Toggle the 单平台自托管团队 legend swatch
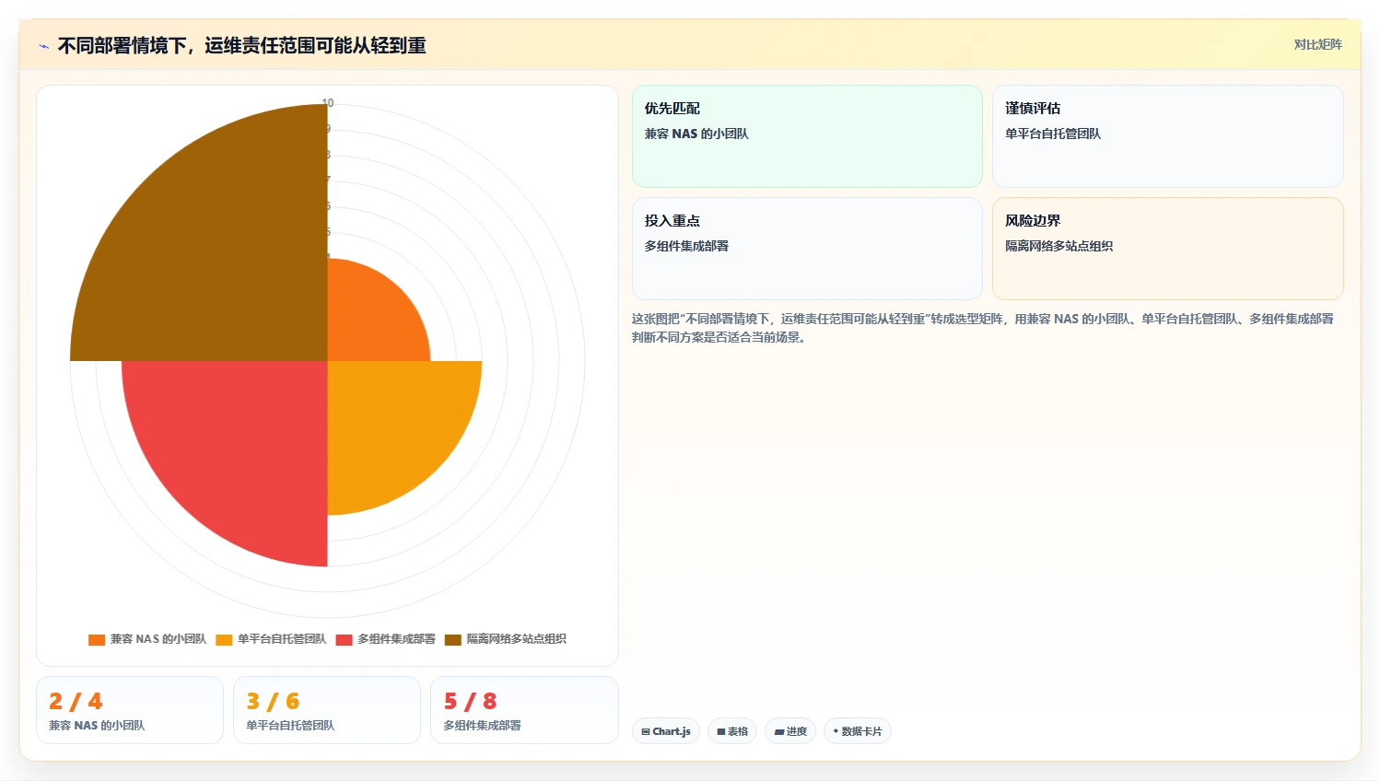1380x781 pixels. pos(224,639)
